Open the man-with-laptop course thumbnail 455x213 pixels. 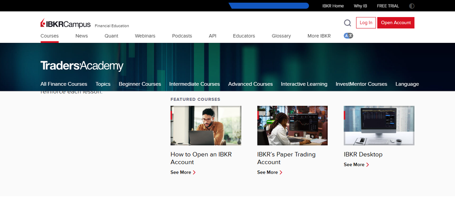[206, 125]
